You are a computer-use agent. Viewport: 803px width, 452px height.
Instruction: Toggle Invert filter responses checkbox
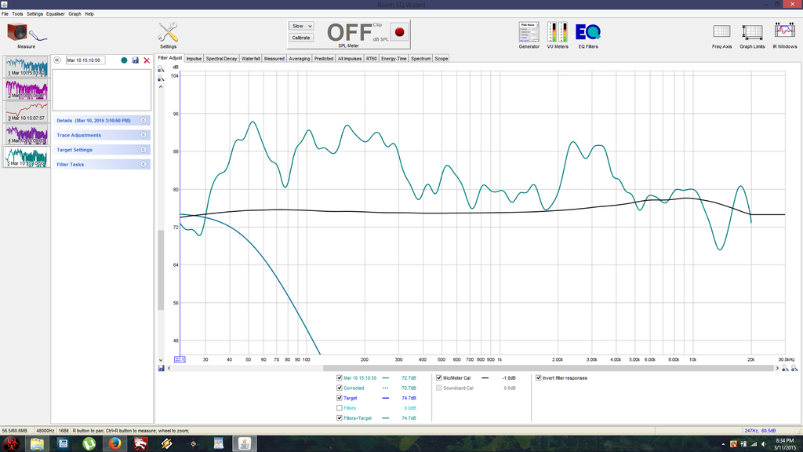click(x=538, y=377)
